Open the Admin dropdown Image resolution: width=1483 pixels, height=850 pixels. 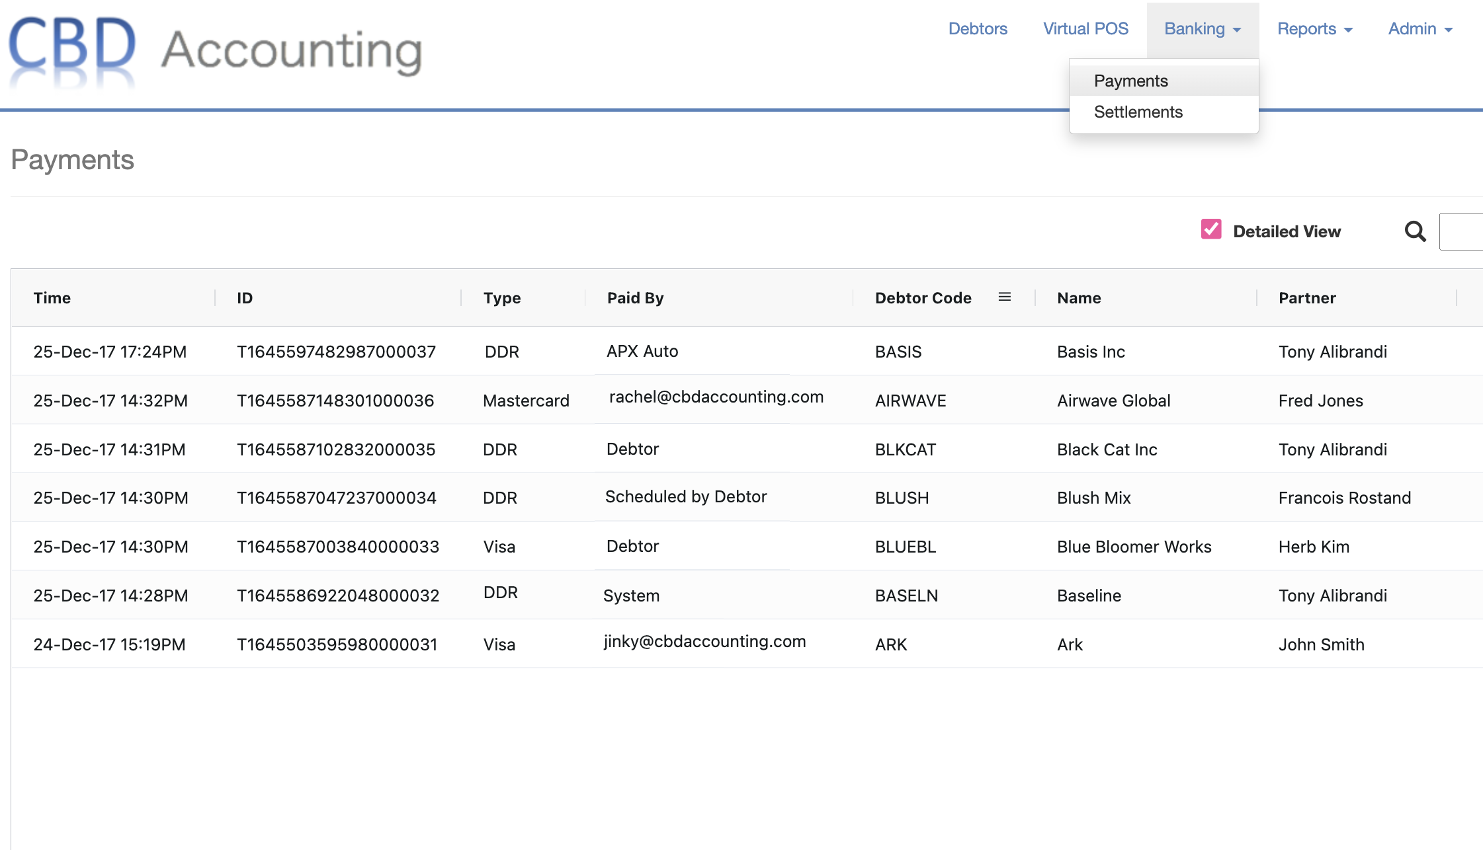(1419, 28)
